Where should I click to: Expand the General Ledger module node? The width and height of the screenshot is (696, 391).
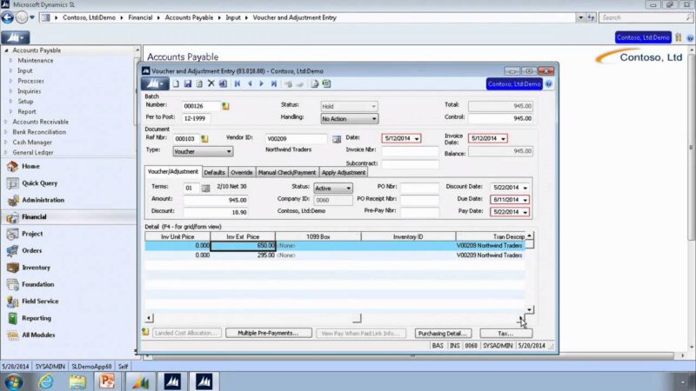[5, 153]
